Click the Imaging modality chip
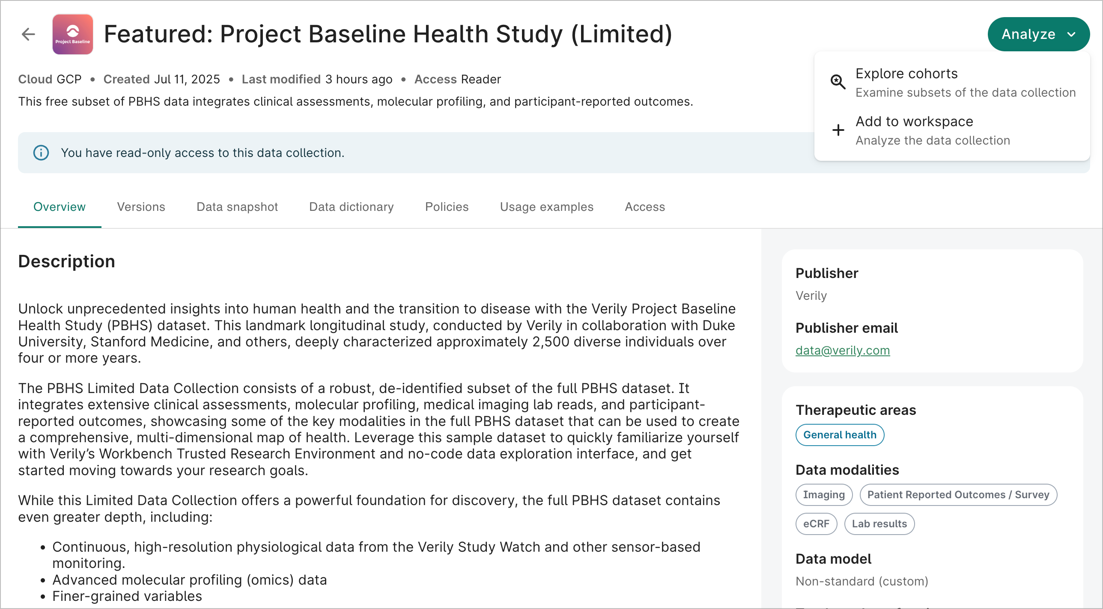 [x=823, y=495]
